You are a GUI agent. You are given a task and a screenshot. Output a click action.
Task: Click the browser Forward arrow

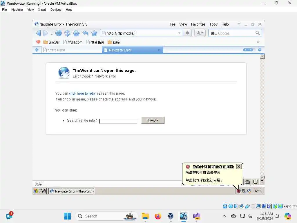pos(46,33)
